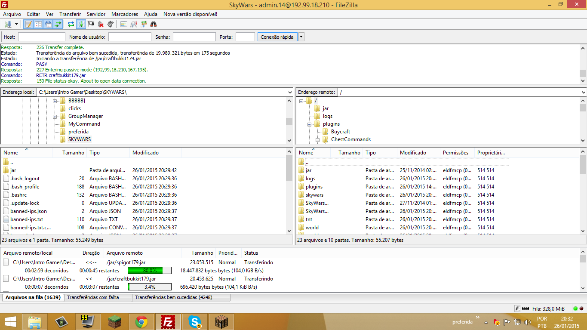Click the encryption info status bar icon
This screenshot has width=587, height=330.
517,308
